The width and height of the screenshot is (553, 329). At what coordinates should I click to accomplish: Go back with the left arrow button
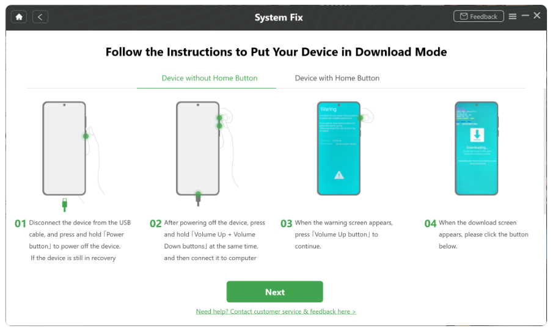(x=40, y=17)
